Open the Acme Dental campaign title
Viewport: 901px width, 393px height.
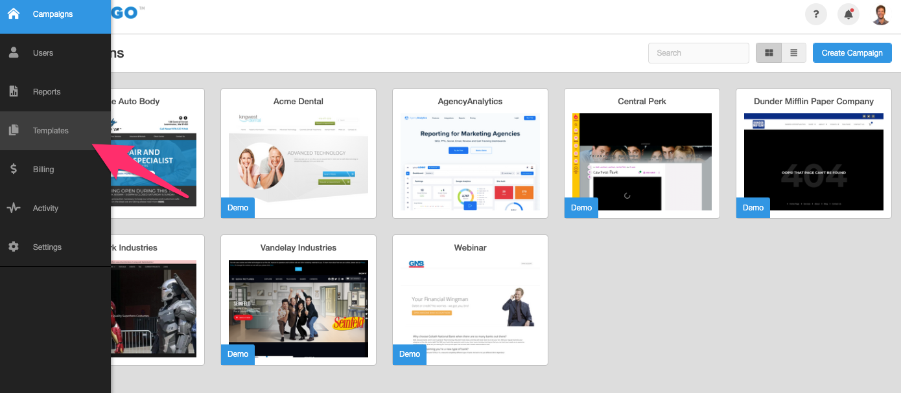coord(298,101)
